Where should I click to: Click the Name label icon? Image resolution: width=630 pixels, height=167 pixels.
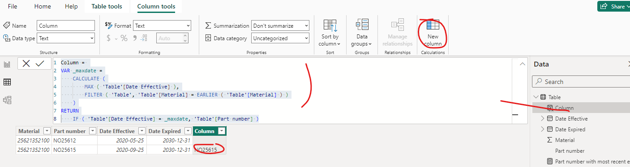pyautogui.click(x=6, y=26)
